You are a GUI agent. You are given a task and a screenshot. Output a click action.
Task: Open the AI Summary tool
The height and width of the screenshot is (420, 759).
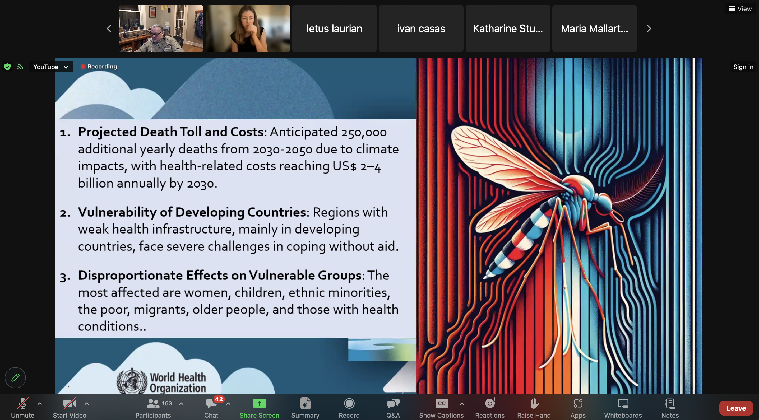pos(305,408)
